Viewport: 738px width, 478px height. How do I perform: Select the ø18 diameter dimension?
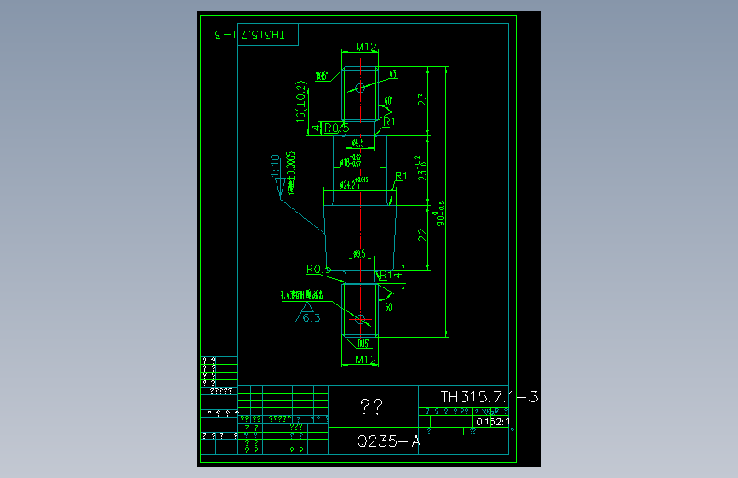coord(351,161)
